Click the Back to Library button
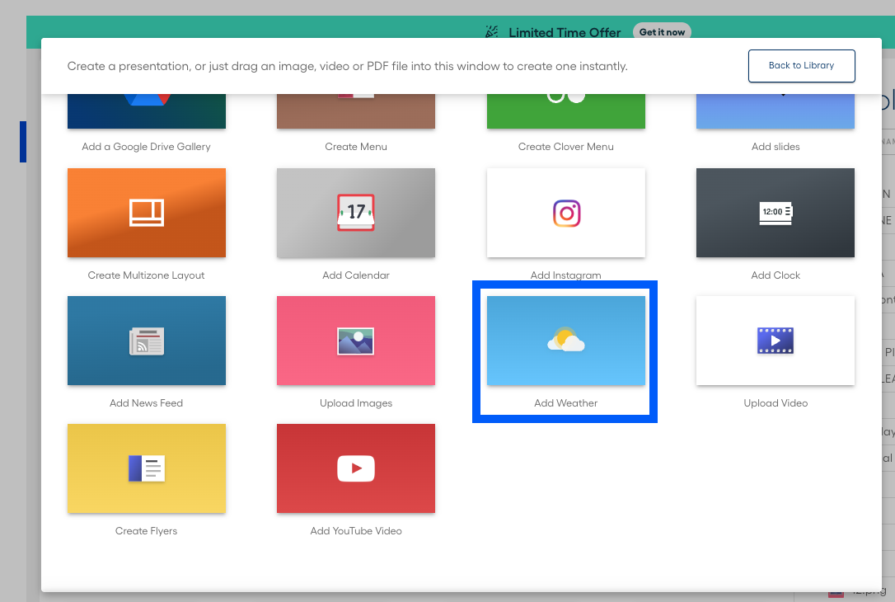Image resolution: width=895 pixels, height=602 pixels. [801, 66]
